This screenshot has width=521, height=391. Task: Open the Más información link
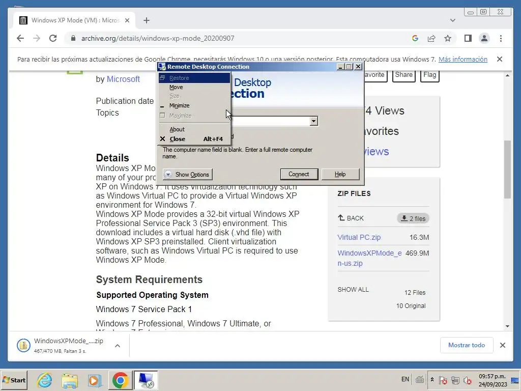(463, 59)
